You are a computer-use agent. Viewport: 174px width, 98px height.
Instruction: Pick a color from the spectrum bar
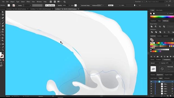[162, 17]
